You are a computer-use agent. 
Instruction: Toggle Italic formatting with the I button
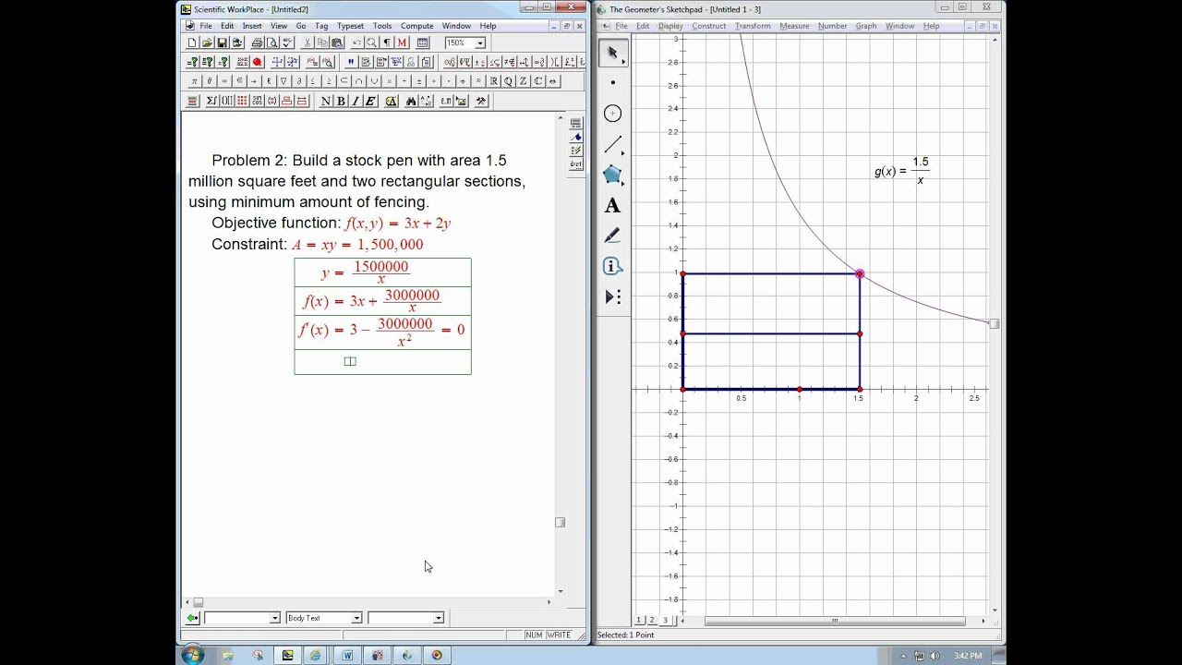356,102
